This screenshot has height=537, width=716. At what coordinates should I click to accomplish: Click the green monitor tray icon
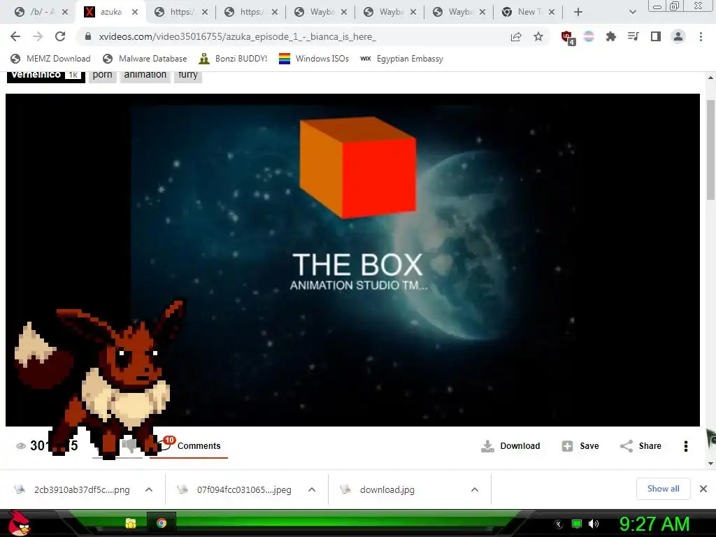click(x=577, y=524)
